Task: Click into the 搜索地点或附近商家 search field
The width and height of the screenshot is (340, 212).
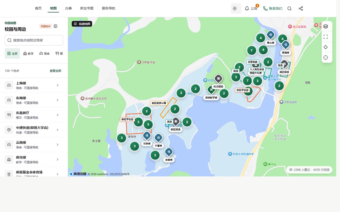Action: pyautogui.click(x=34, y=40)
